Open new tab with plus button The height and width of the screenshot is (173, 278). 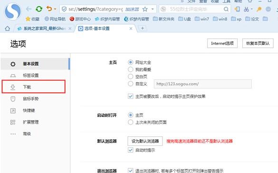(143, 28)
